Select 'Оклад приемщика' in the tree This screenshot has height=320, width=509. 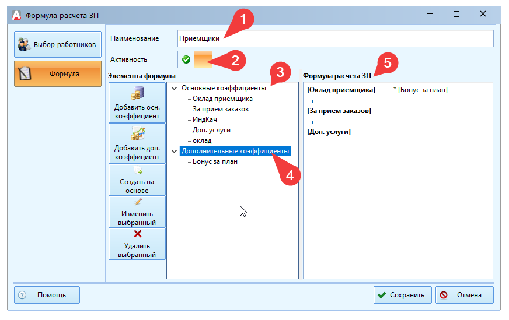222,99
